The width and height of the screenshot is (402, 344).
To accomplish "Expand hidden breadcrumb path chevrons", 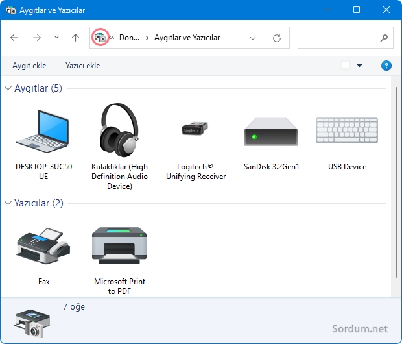I will pos(112,38).
